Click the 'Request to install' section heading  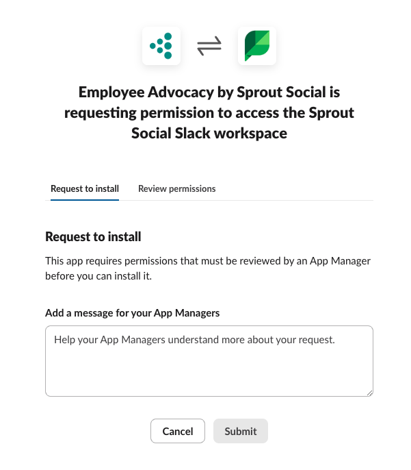point(93,236)
